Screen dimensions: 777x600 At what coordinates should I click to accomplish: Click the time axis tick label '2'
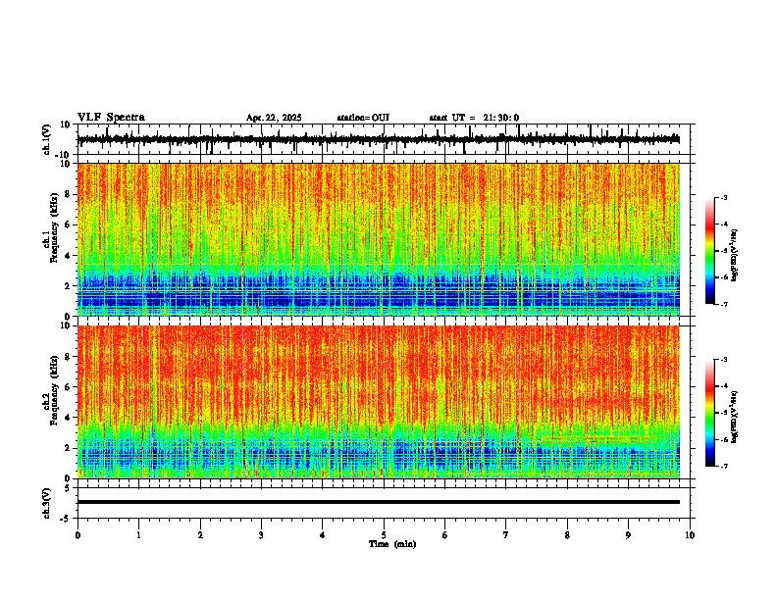200,535
